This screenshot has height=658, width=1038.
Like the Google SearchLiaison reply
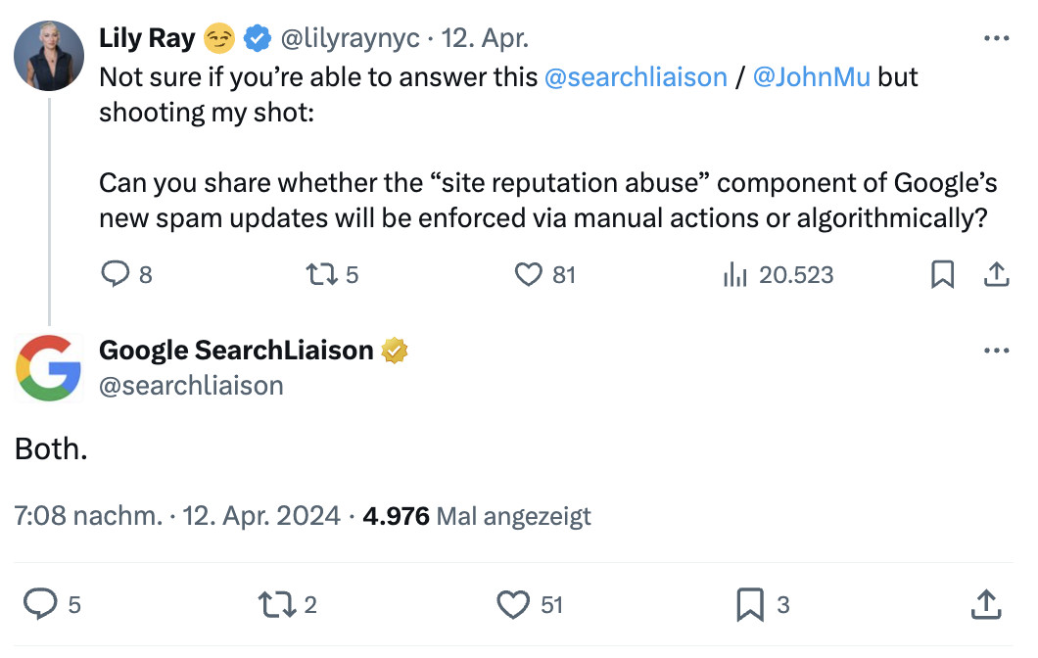click(512, 604)
